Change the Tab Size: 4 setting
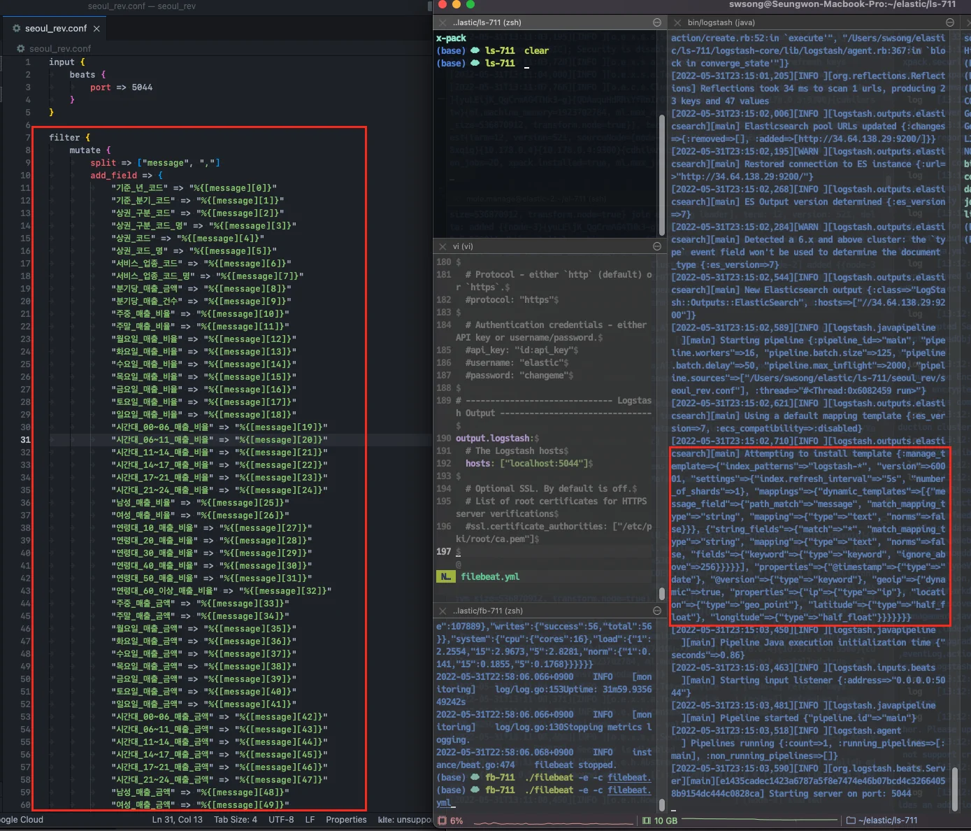 click(x=235, y=820)
